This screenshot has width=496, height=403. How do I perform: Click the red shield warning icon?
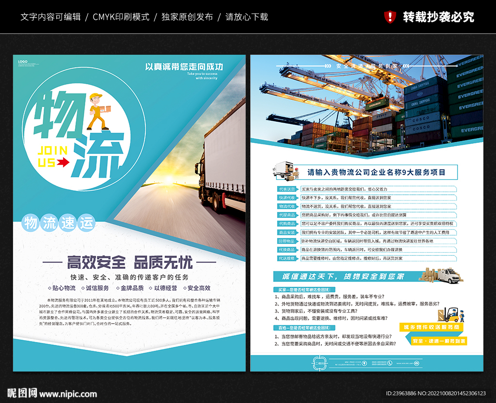(390, 17)
